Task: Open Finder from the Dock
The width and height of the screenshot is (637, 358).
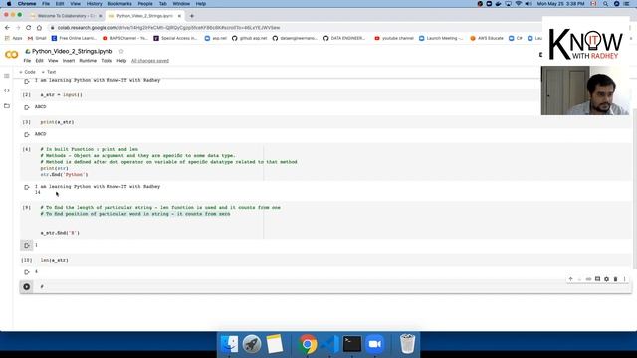Action: (230, 344)
